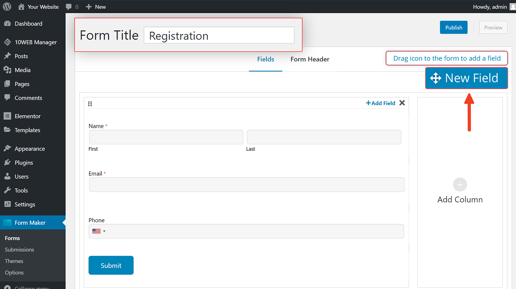Open Options submenu item
This screenshot has height=289, width=516.
coord(14,273)
